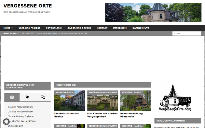
Task: Read article Beamtensiedlung Bliersheim
Action: pos(132,115)
